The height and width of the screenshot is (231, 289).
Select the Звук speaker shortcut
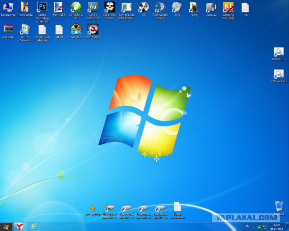tap(177, 9)
